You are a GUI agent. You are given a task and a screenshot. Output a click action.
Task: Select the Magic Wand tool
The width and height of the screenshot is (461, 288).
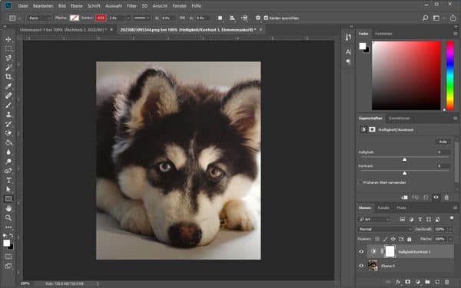point(8,67)
